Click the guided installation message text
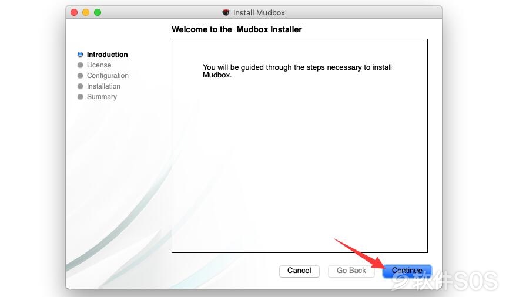The image size is (506, 297). [x=297, y=71]
